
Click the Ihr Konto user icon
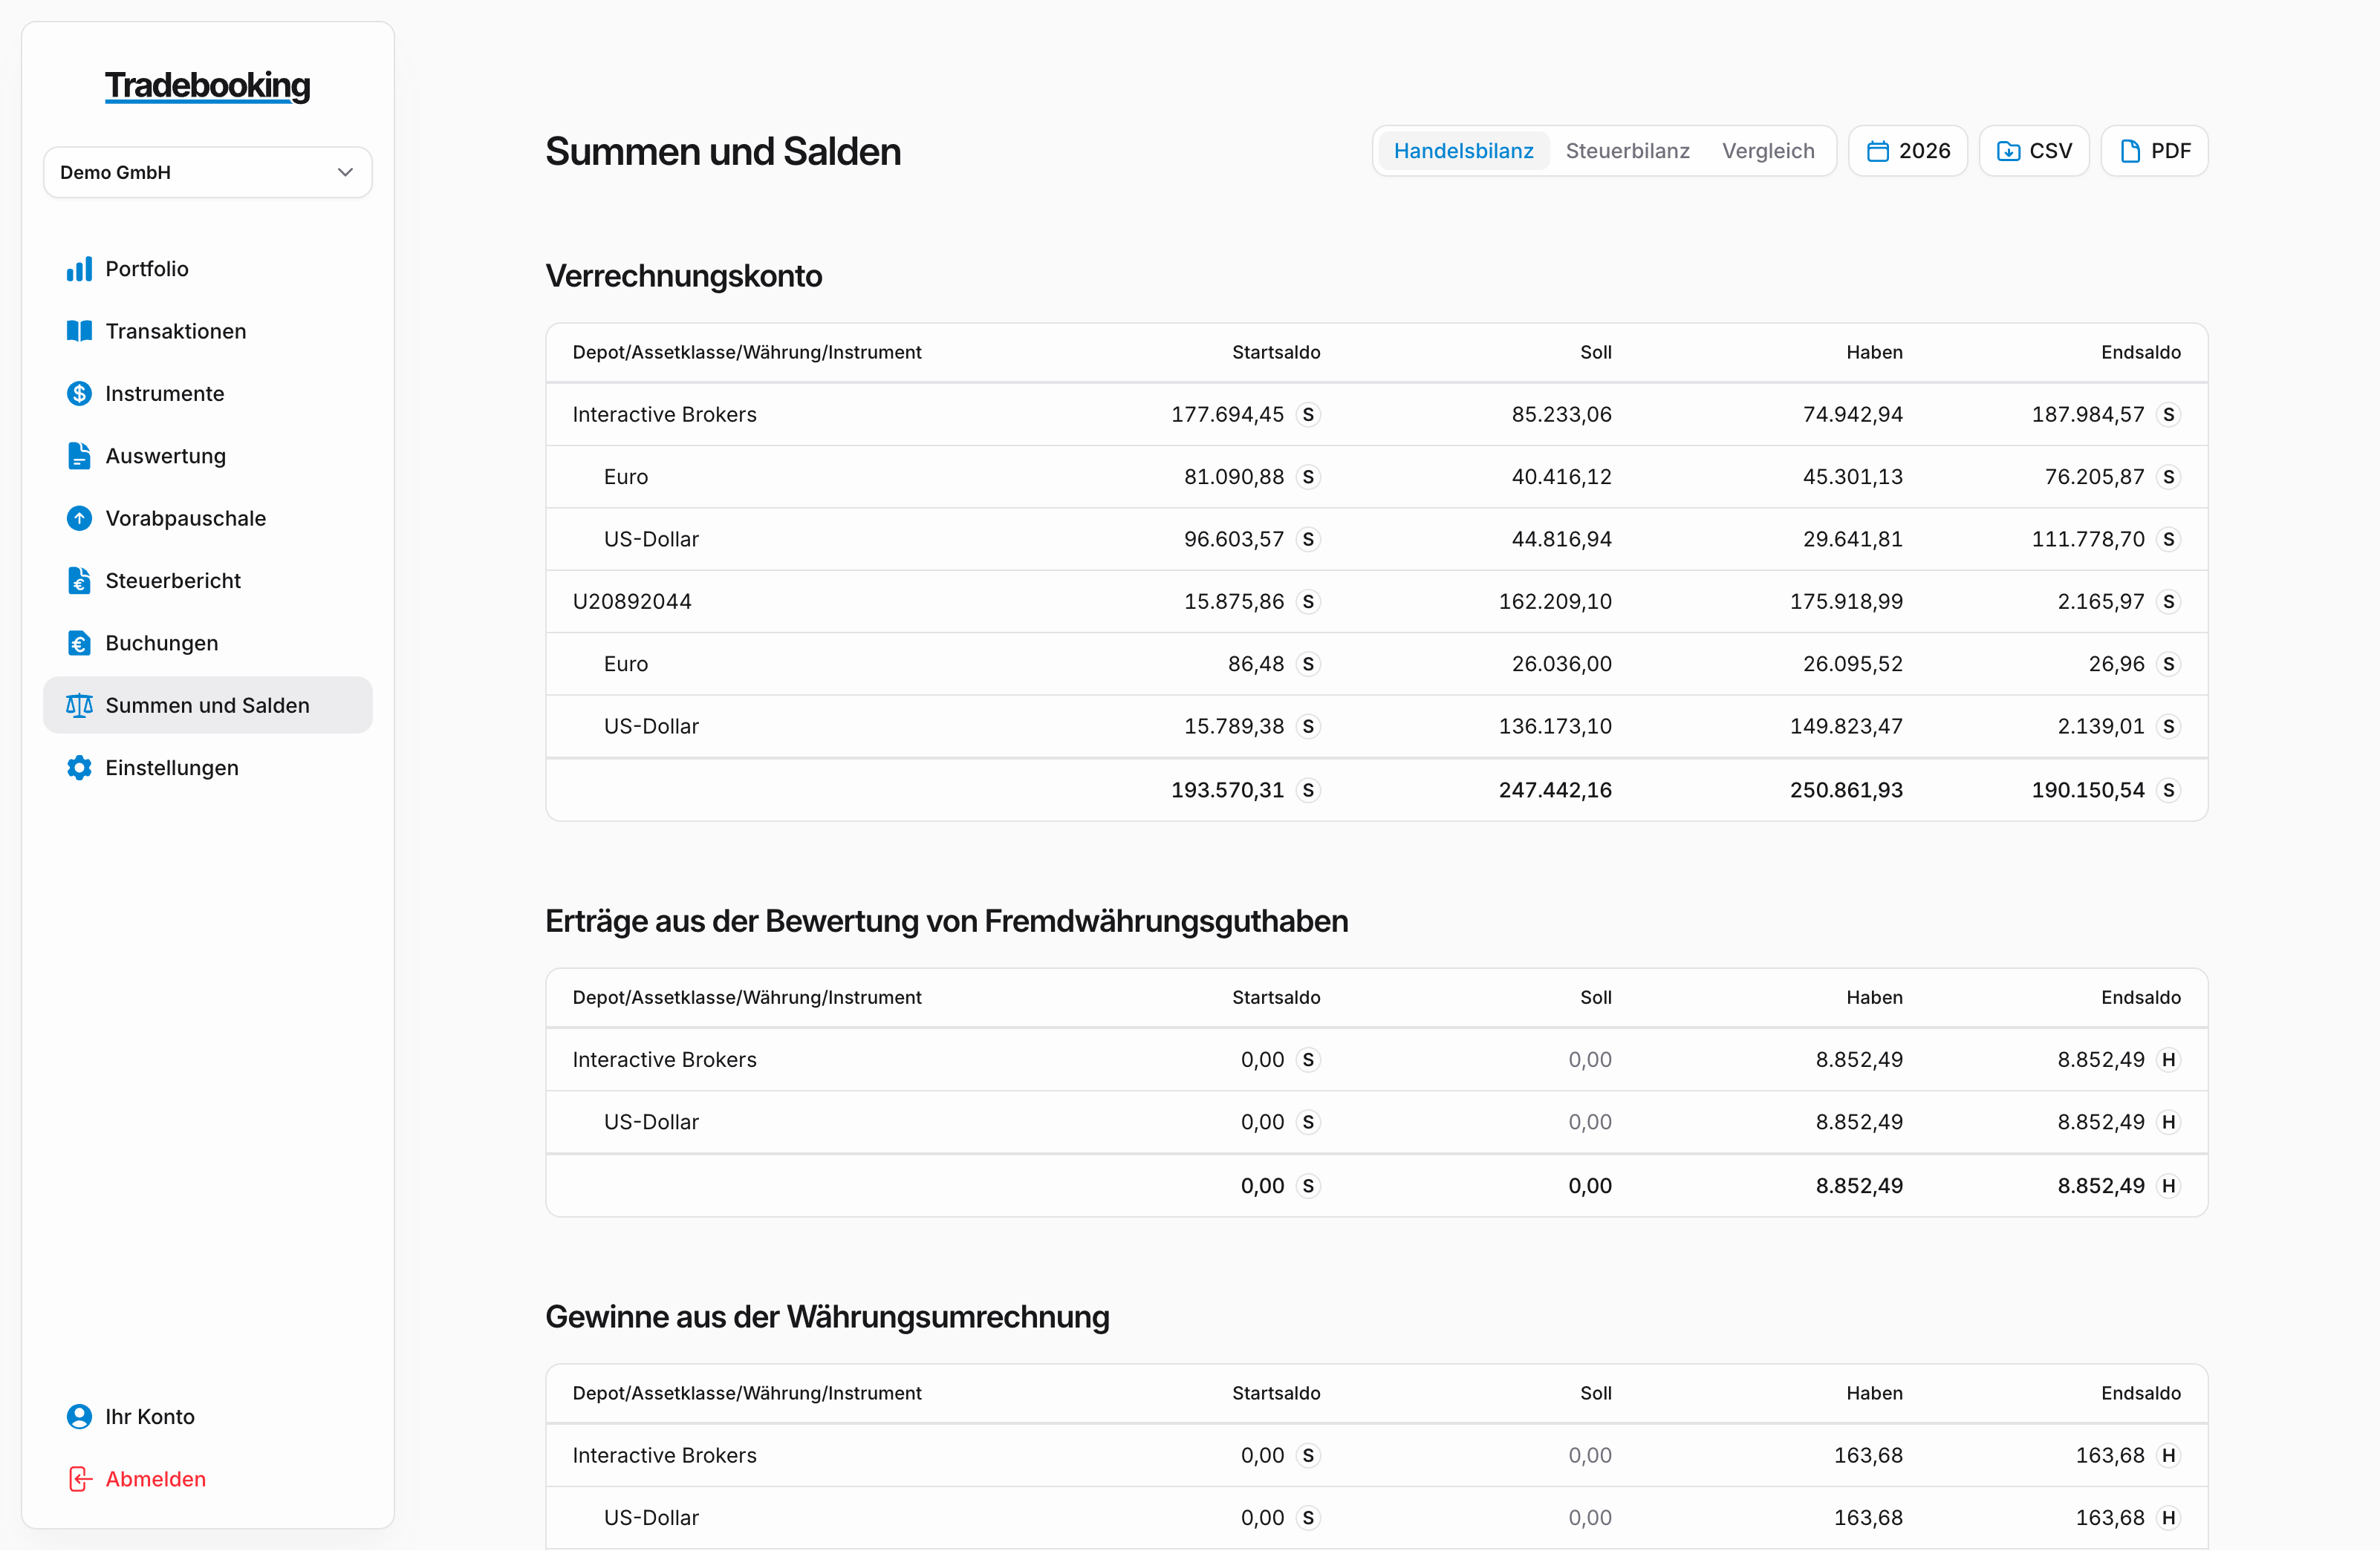tap(79, 1416)
